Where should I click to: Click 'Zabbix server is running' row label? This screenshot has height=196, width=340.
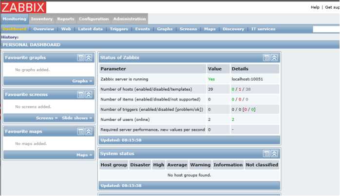point(124,79)
